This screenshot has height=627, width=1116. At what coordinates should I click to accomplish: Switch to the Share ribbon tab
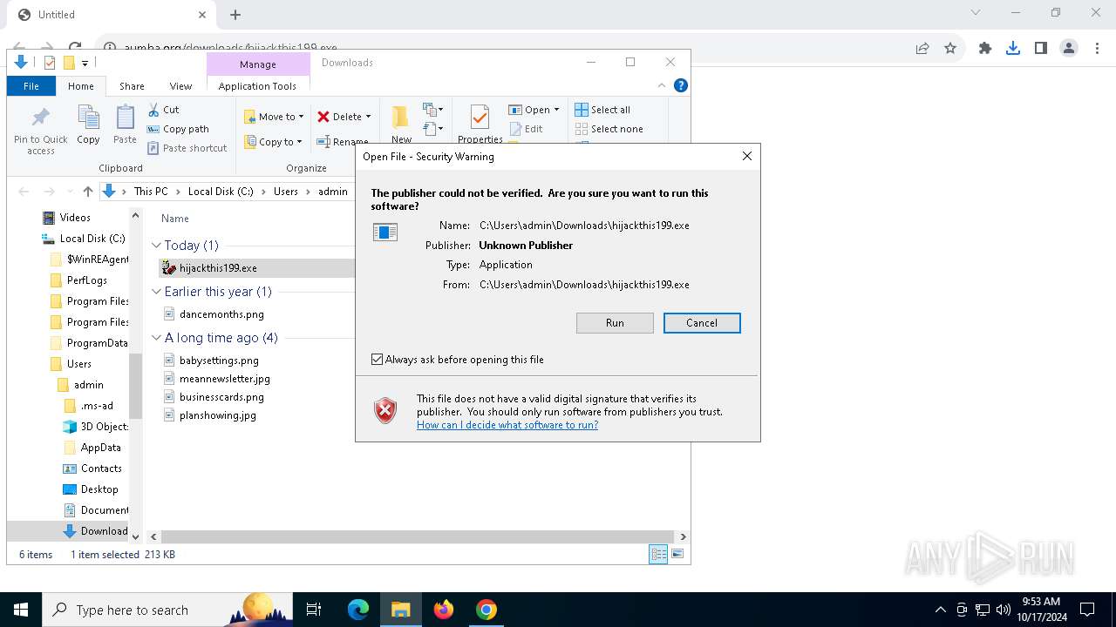(x=132, y=86)
